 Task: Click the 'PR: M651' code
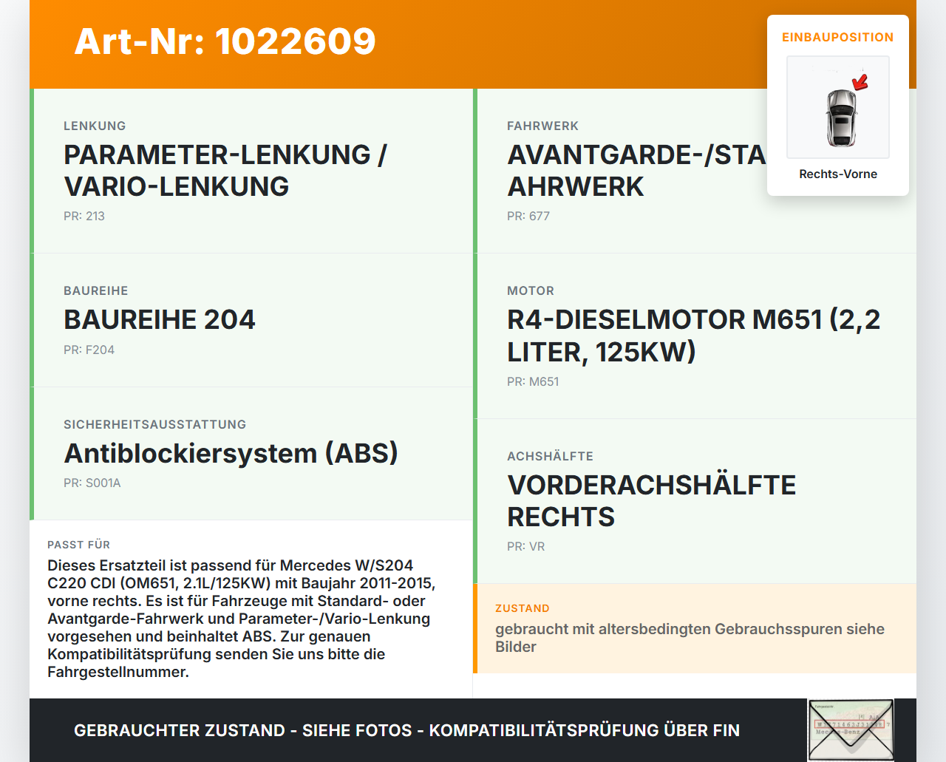tap(533, 381)
